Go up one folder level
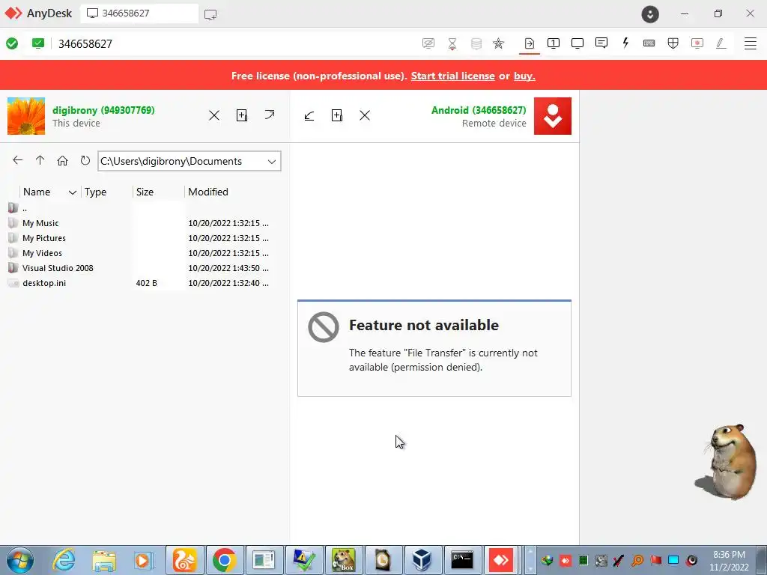The width and height of the screenshot is (767, 575). coord(40,160)
